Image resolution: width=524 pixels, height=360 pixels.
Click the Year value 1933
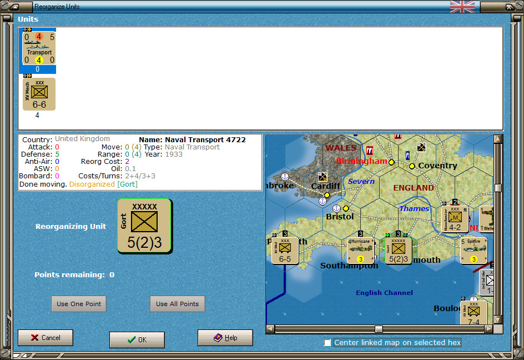pos(173,154)
